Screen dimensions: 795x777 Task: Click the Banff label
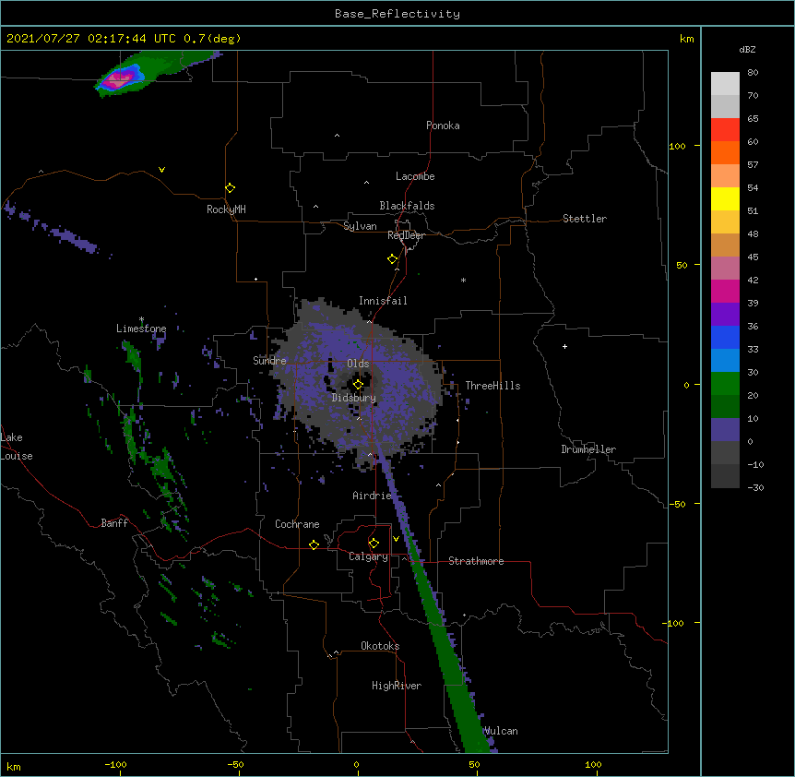(x=114, y=523)
